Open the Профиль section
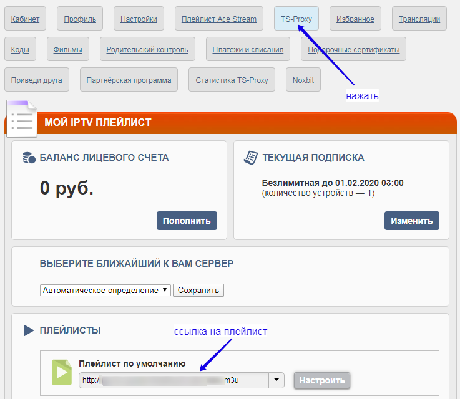 tap(80, 19)
